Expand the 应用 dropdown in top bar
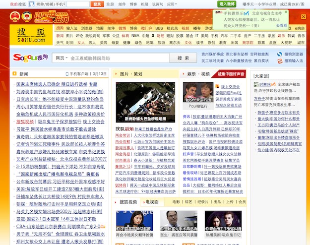 tap(172, 4)
